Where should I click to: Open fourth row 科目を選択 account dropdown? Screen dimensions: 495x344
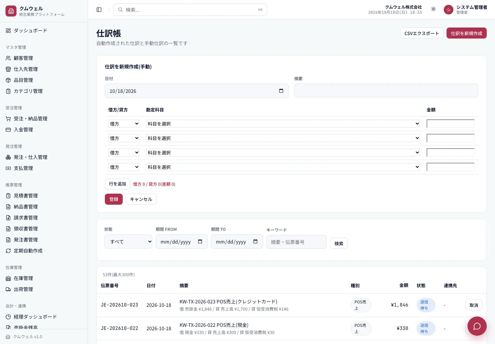[283, 167]
